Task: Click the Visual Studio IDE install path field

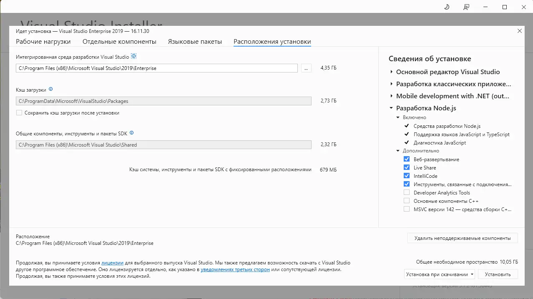Action: click(x=156, y=68)
